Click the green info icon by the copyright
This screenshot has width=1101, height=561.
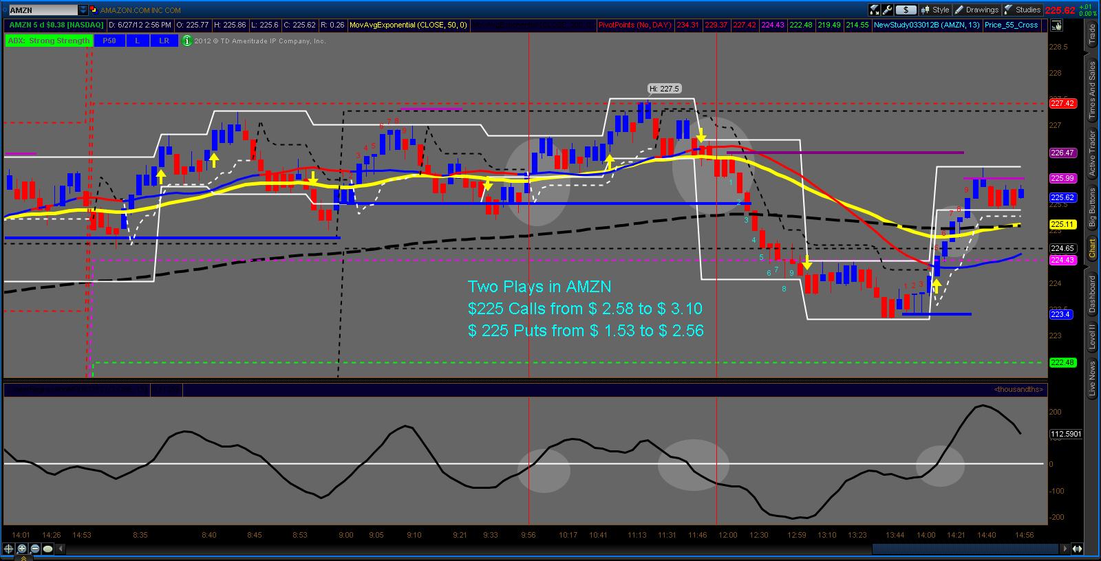(x=187, y=41)
